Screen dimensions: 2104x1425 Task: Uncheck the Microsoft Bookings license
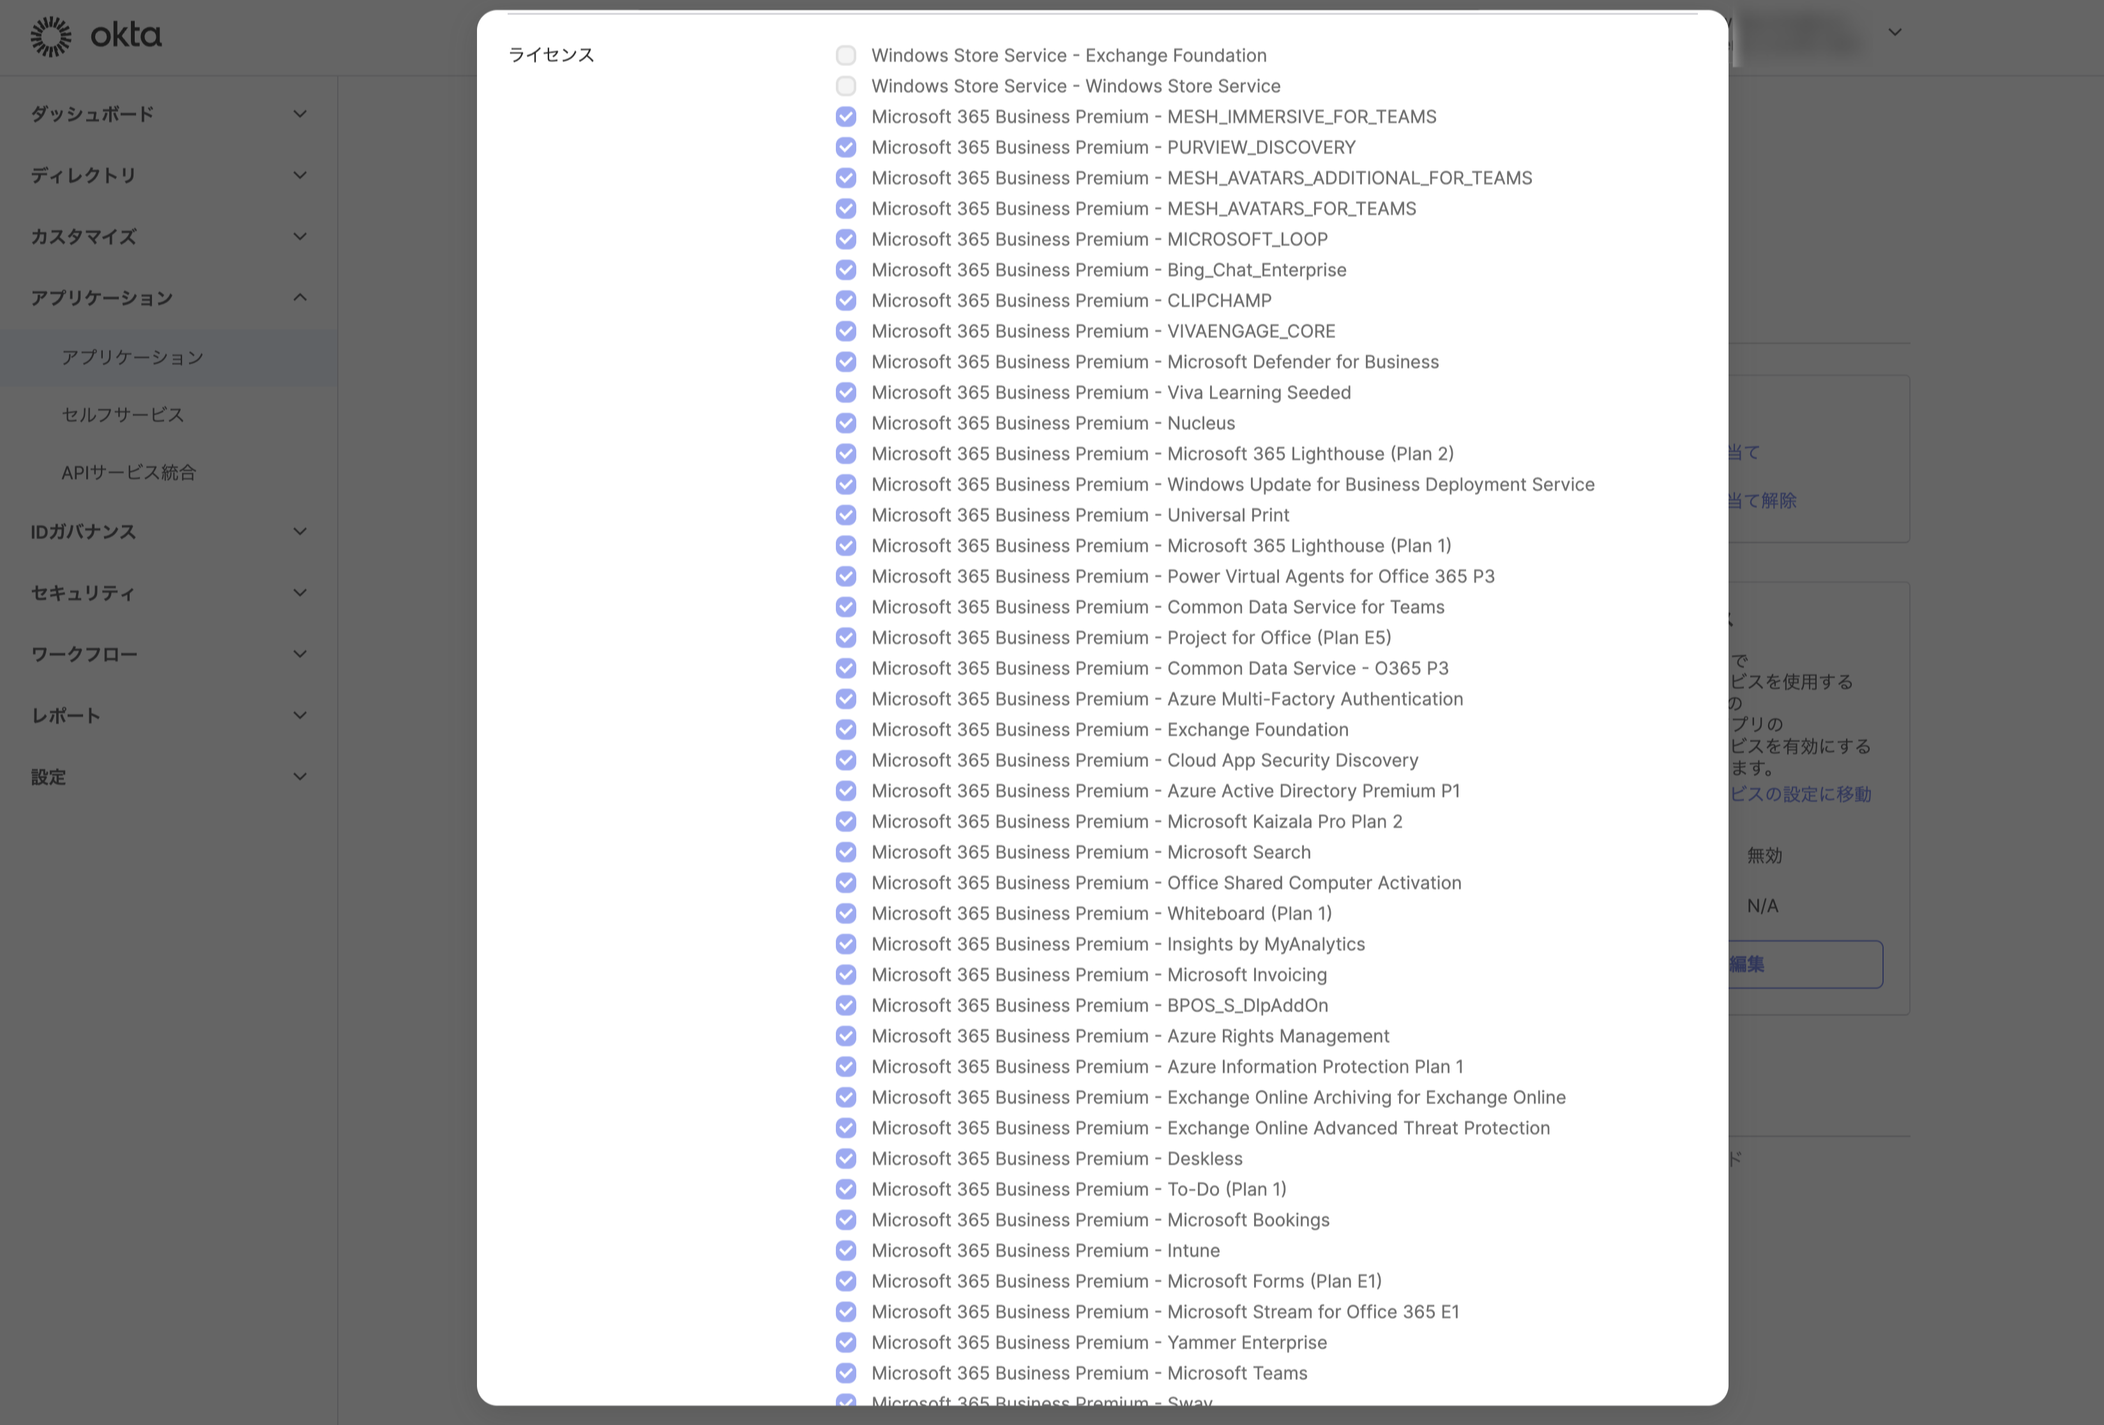tap(845, 1219)
